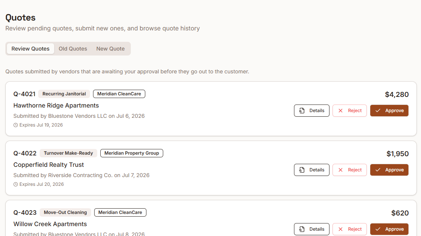This screenshot has height=236, width=421.
Task: Click the Turnover Make-Ready tag
Action: (x=69, y=153)
